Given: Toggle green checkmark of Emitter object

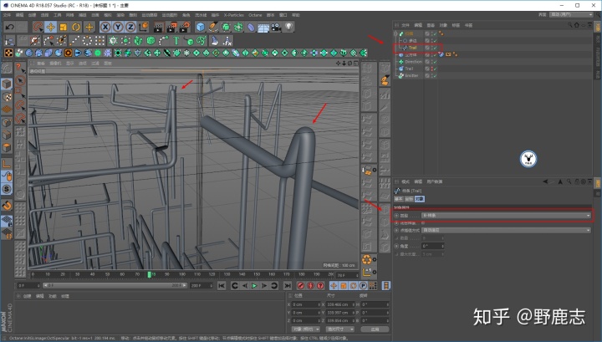Looking at the screenshot, I should point(435,75).
